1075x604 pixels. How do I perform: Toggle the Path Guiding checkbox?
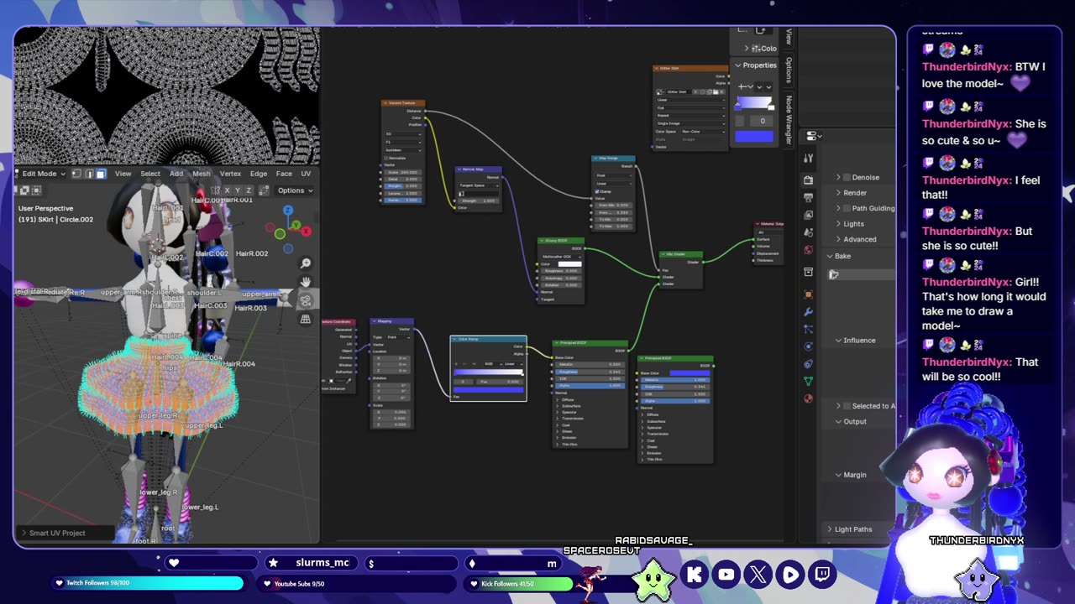[x=847, y=208]
